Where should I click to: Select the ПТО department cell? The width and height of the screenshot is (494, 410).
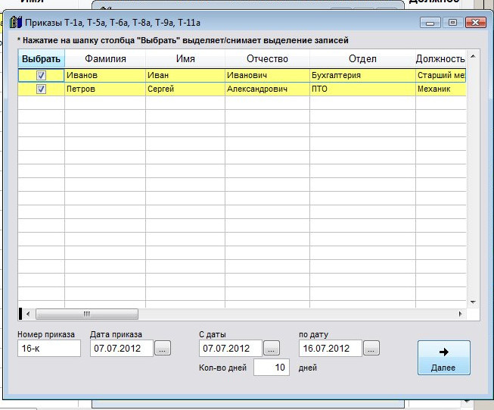pos(362,89)
